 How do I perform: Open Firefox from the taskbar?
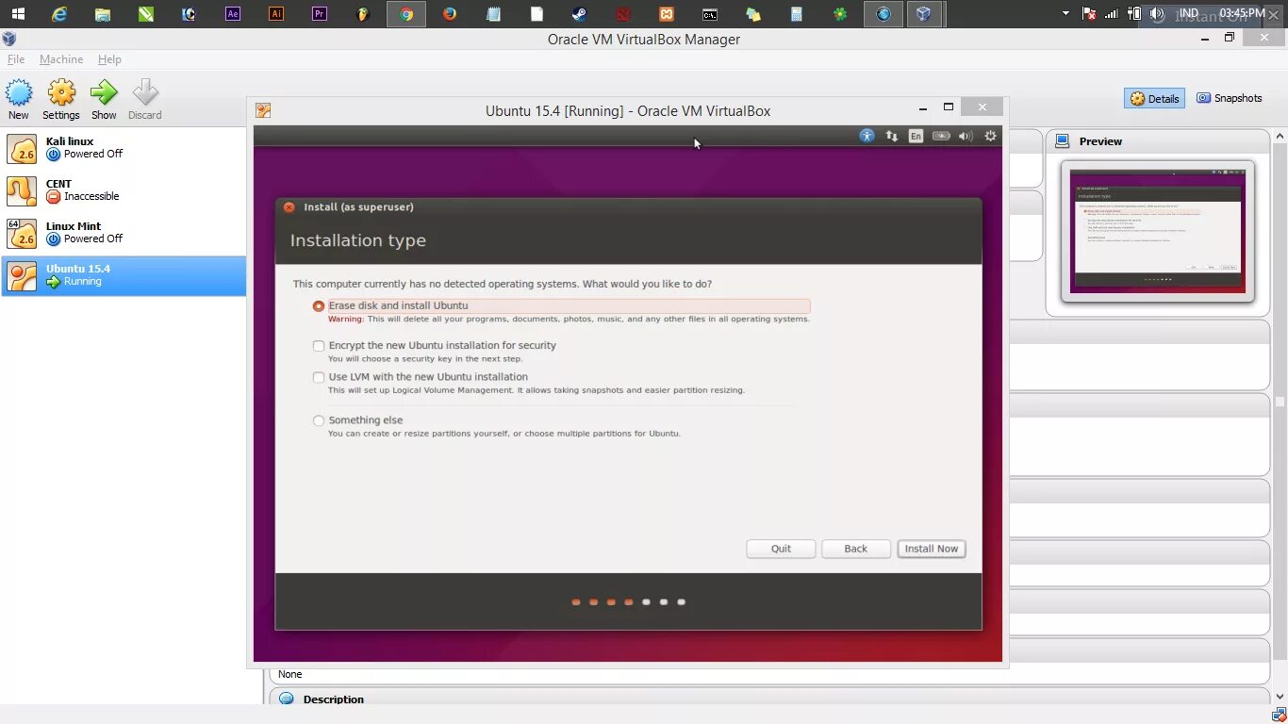click(450, 14)
